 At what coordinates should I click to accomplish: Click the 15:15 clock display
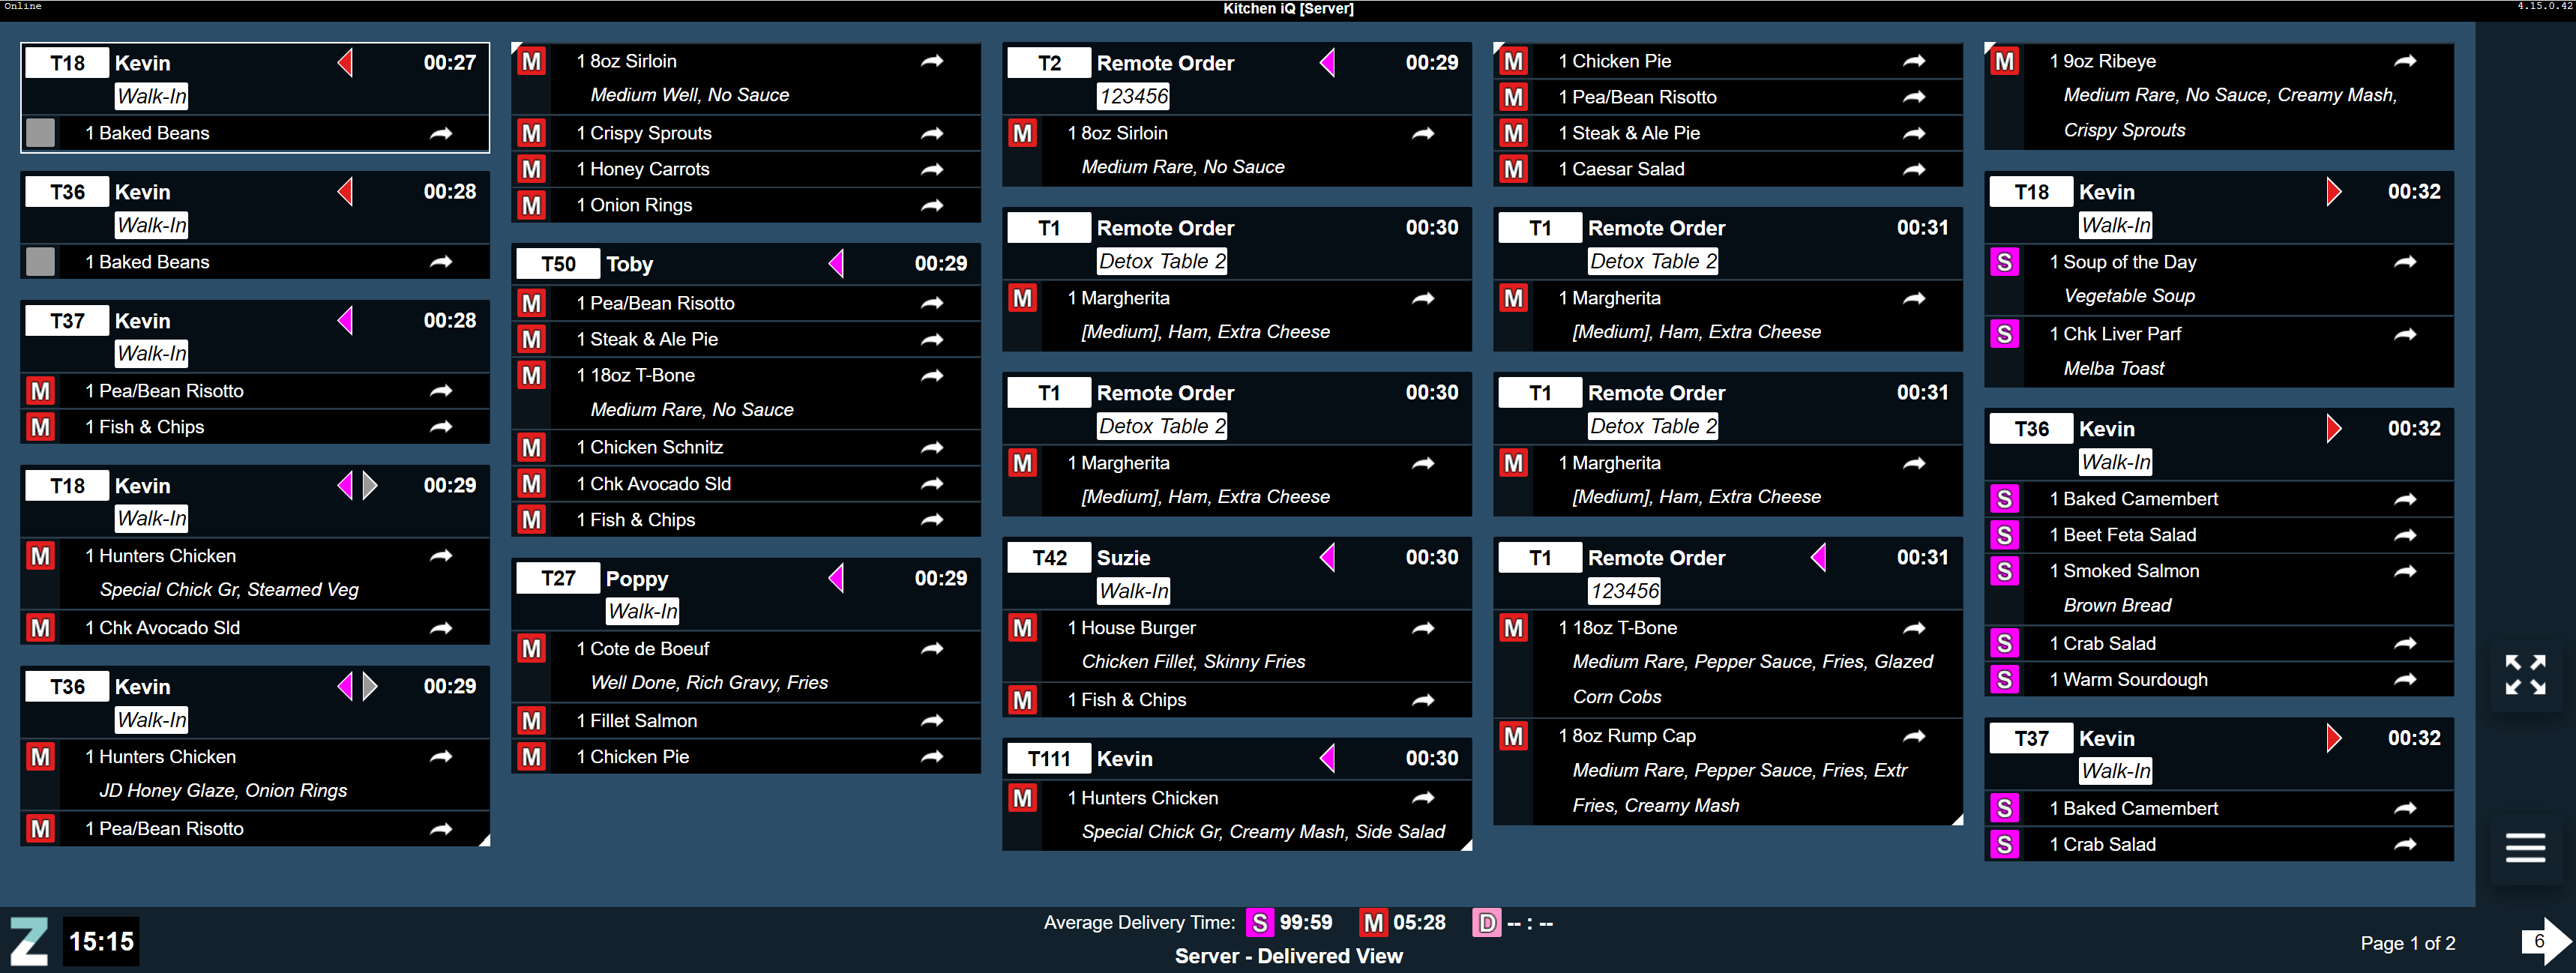[101, 941]
